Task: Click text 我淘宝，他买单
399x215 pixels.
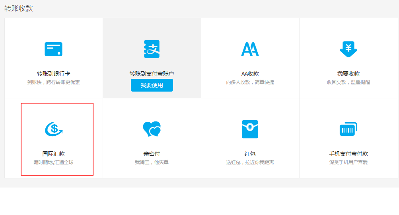Action: click(x=152, y=162)
